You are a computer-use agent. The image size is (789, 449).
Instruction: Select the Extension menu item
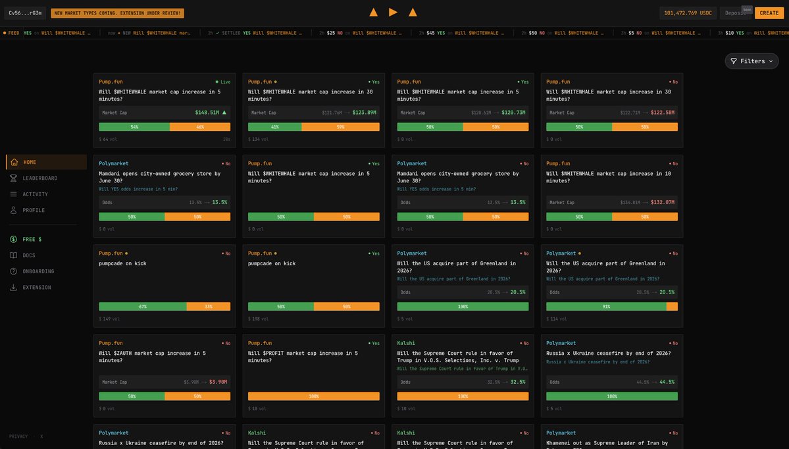[37, 288]
